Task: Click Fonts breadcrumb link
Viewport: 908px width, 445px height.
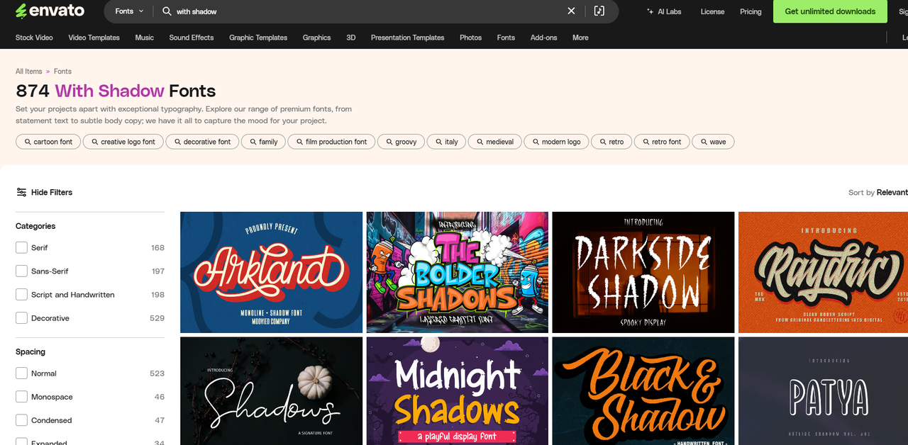Action: click(x=62, y=72)
